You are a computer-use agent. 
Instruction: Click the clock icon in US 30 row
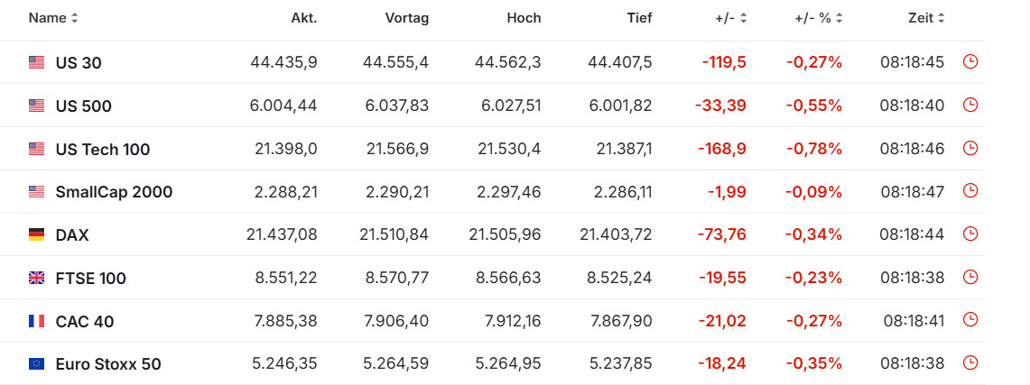click(x=971, y=62)
